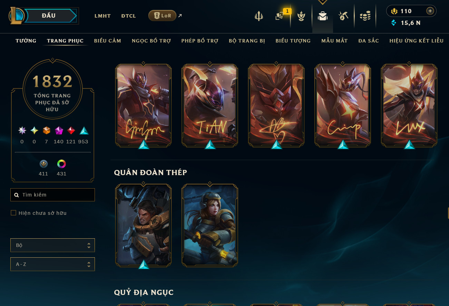The width and height of the screenshot is (449, 306).
Task: Open the Loot icon with notification badge
Action: (x=280, y=16)
